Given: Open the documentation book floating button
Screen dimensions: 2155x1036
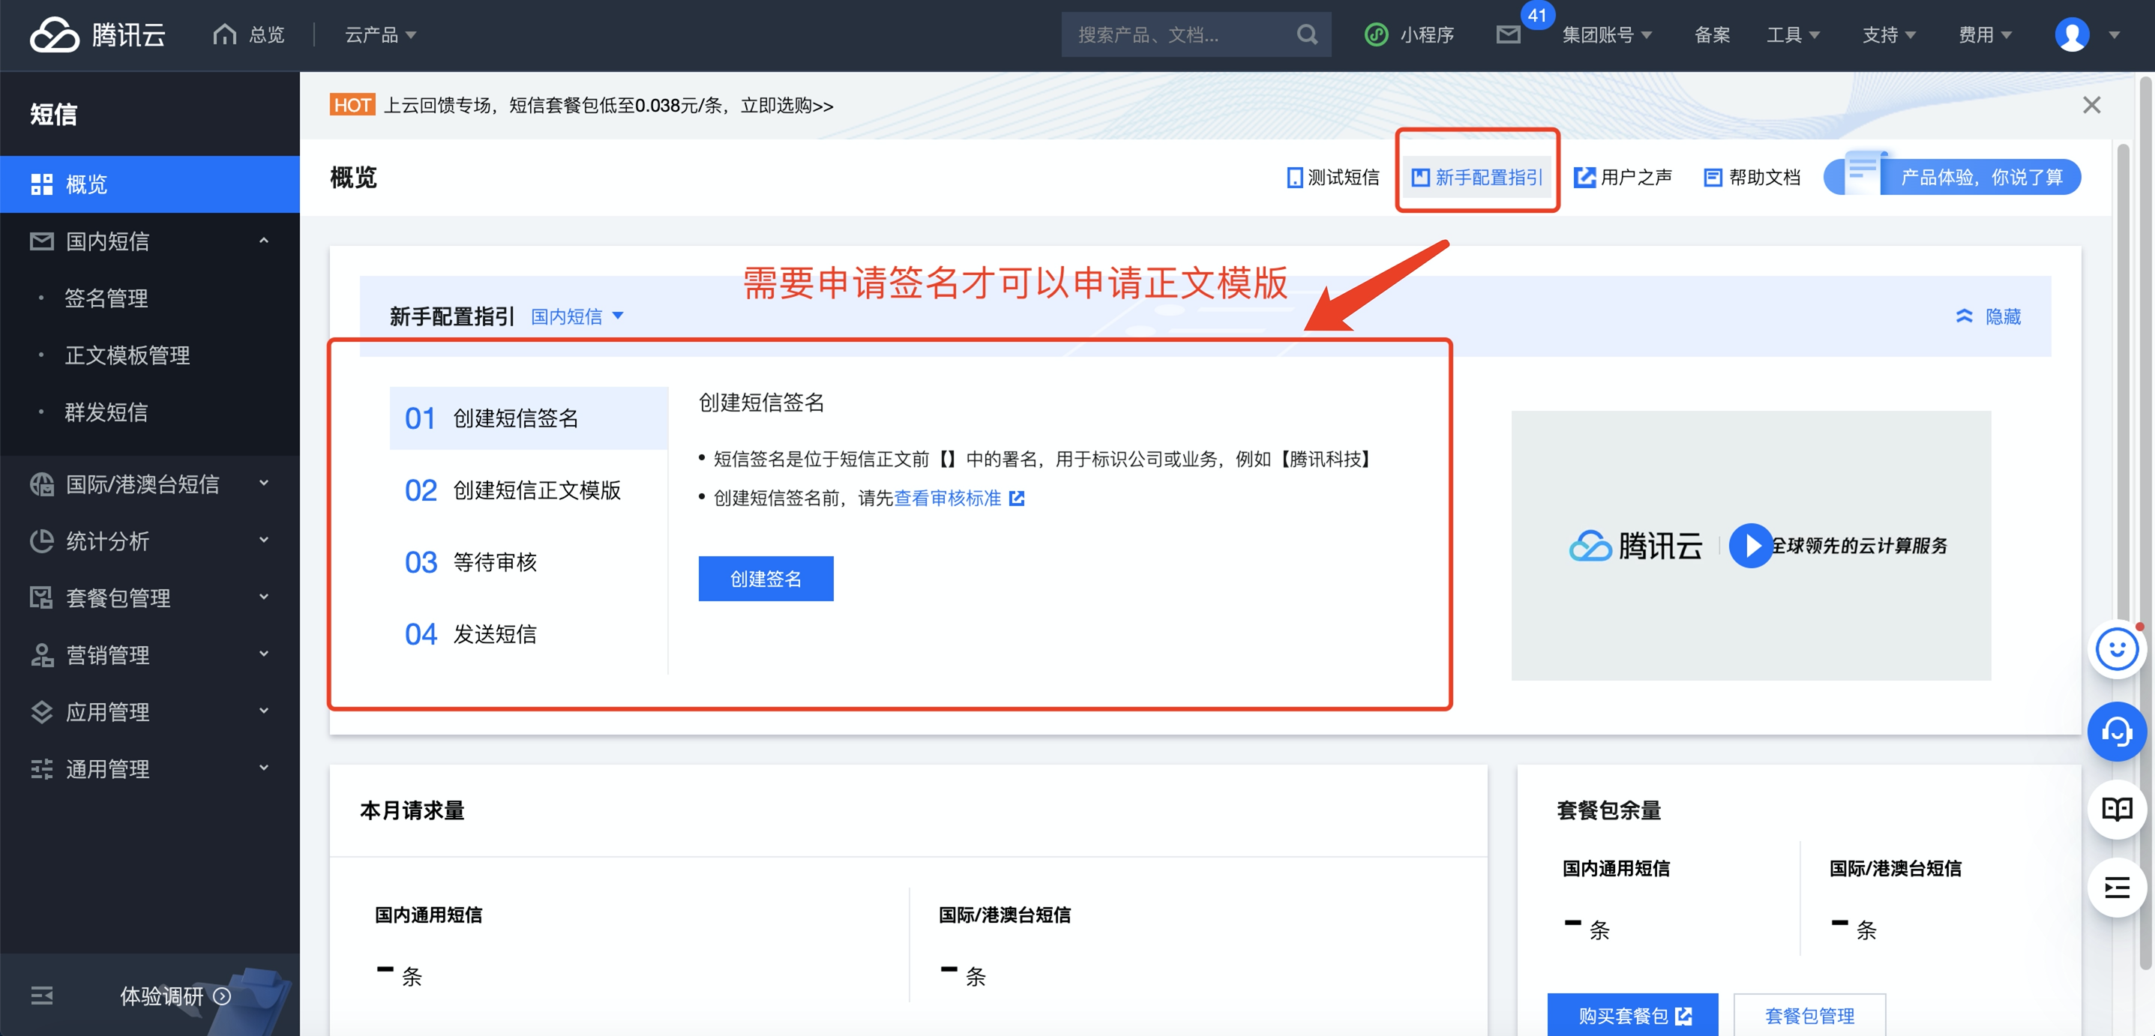Looking at the screenshot, I should pyautogui.click(x=2117, y=809).
